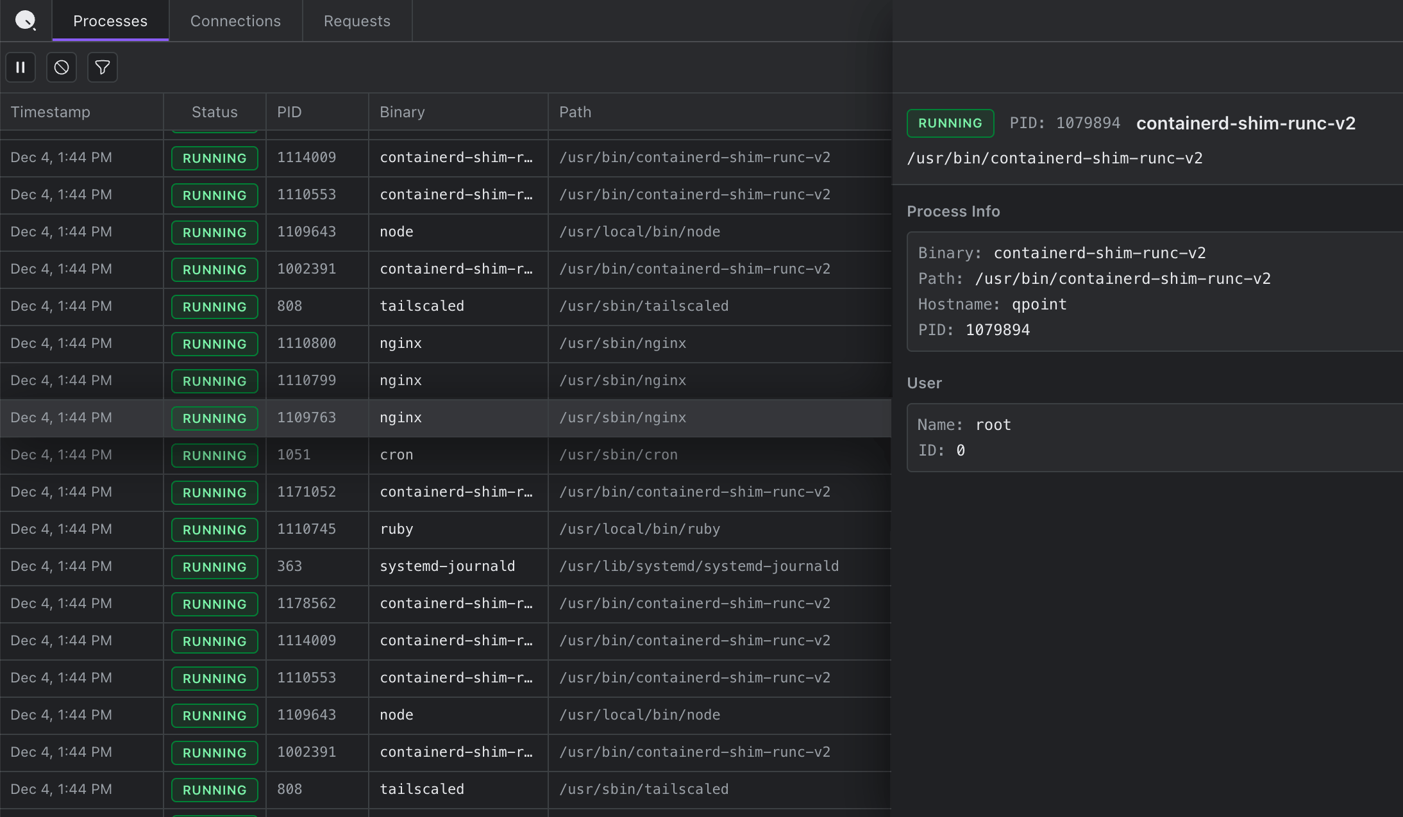Click the PID column header

(x=289, y=112)
